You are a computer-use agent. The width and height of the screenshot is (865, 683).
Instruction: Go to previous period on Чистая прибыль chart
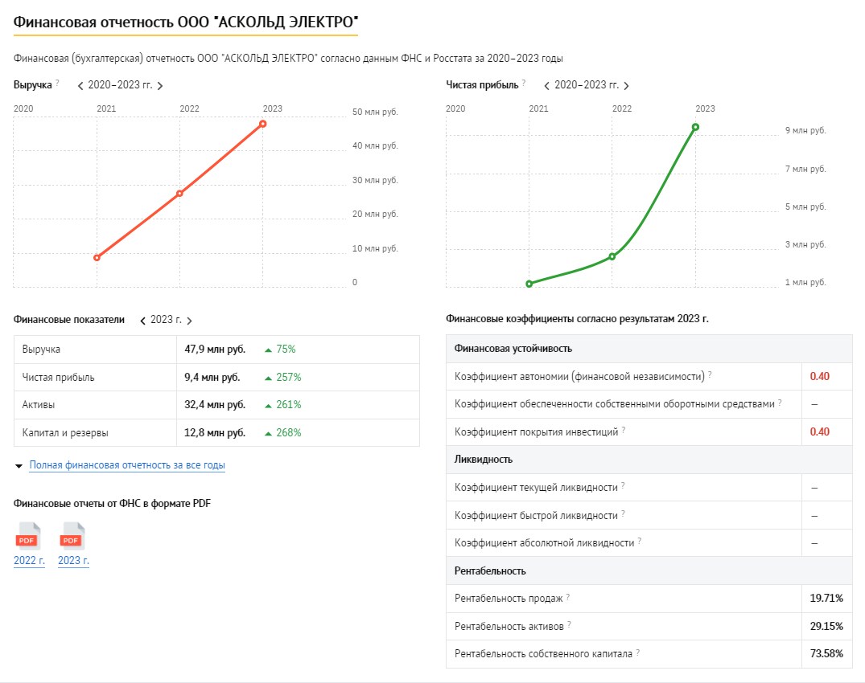pos(546,85)
